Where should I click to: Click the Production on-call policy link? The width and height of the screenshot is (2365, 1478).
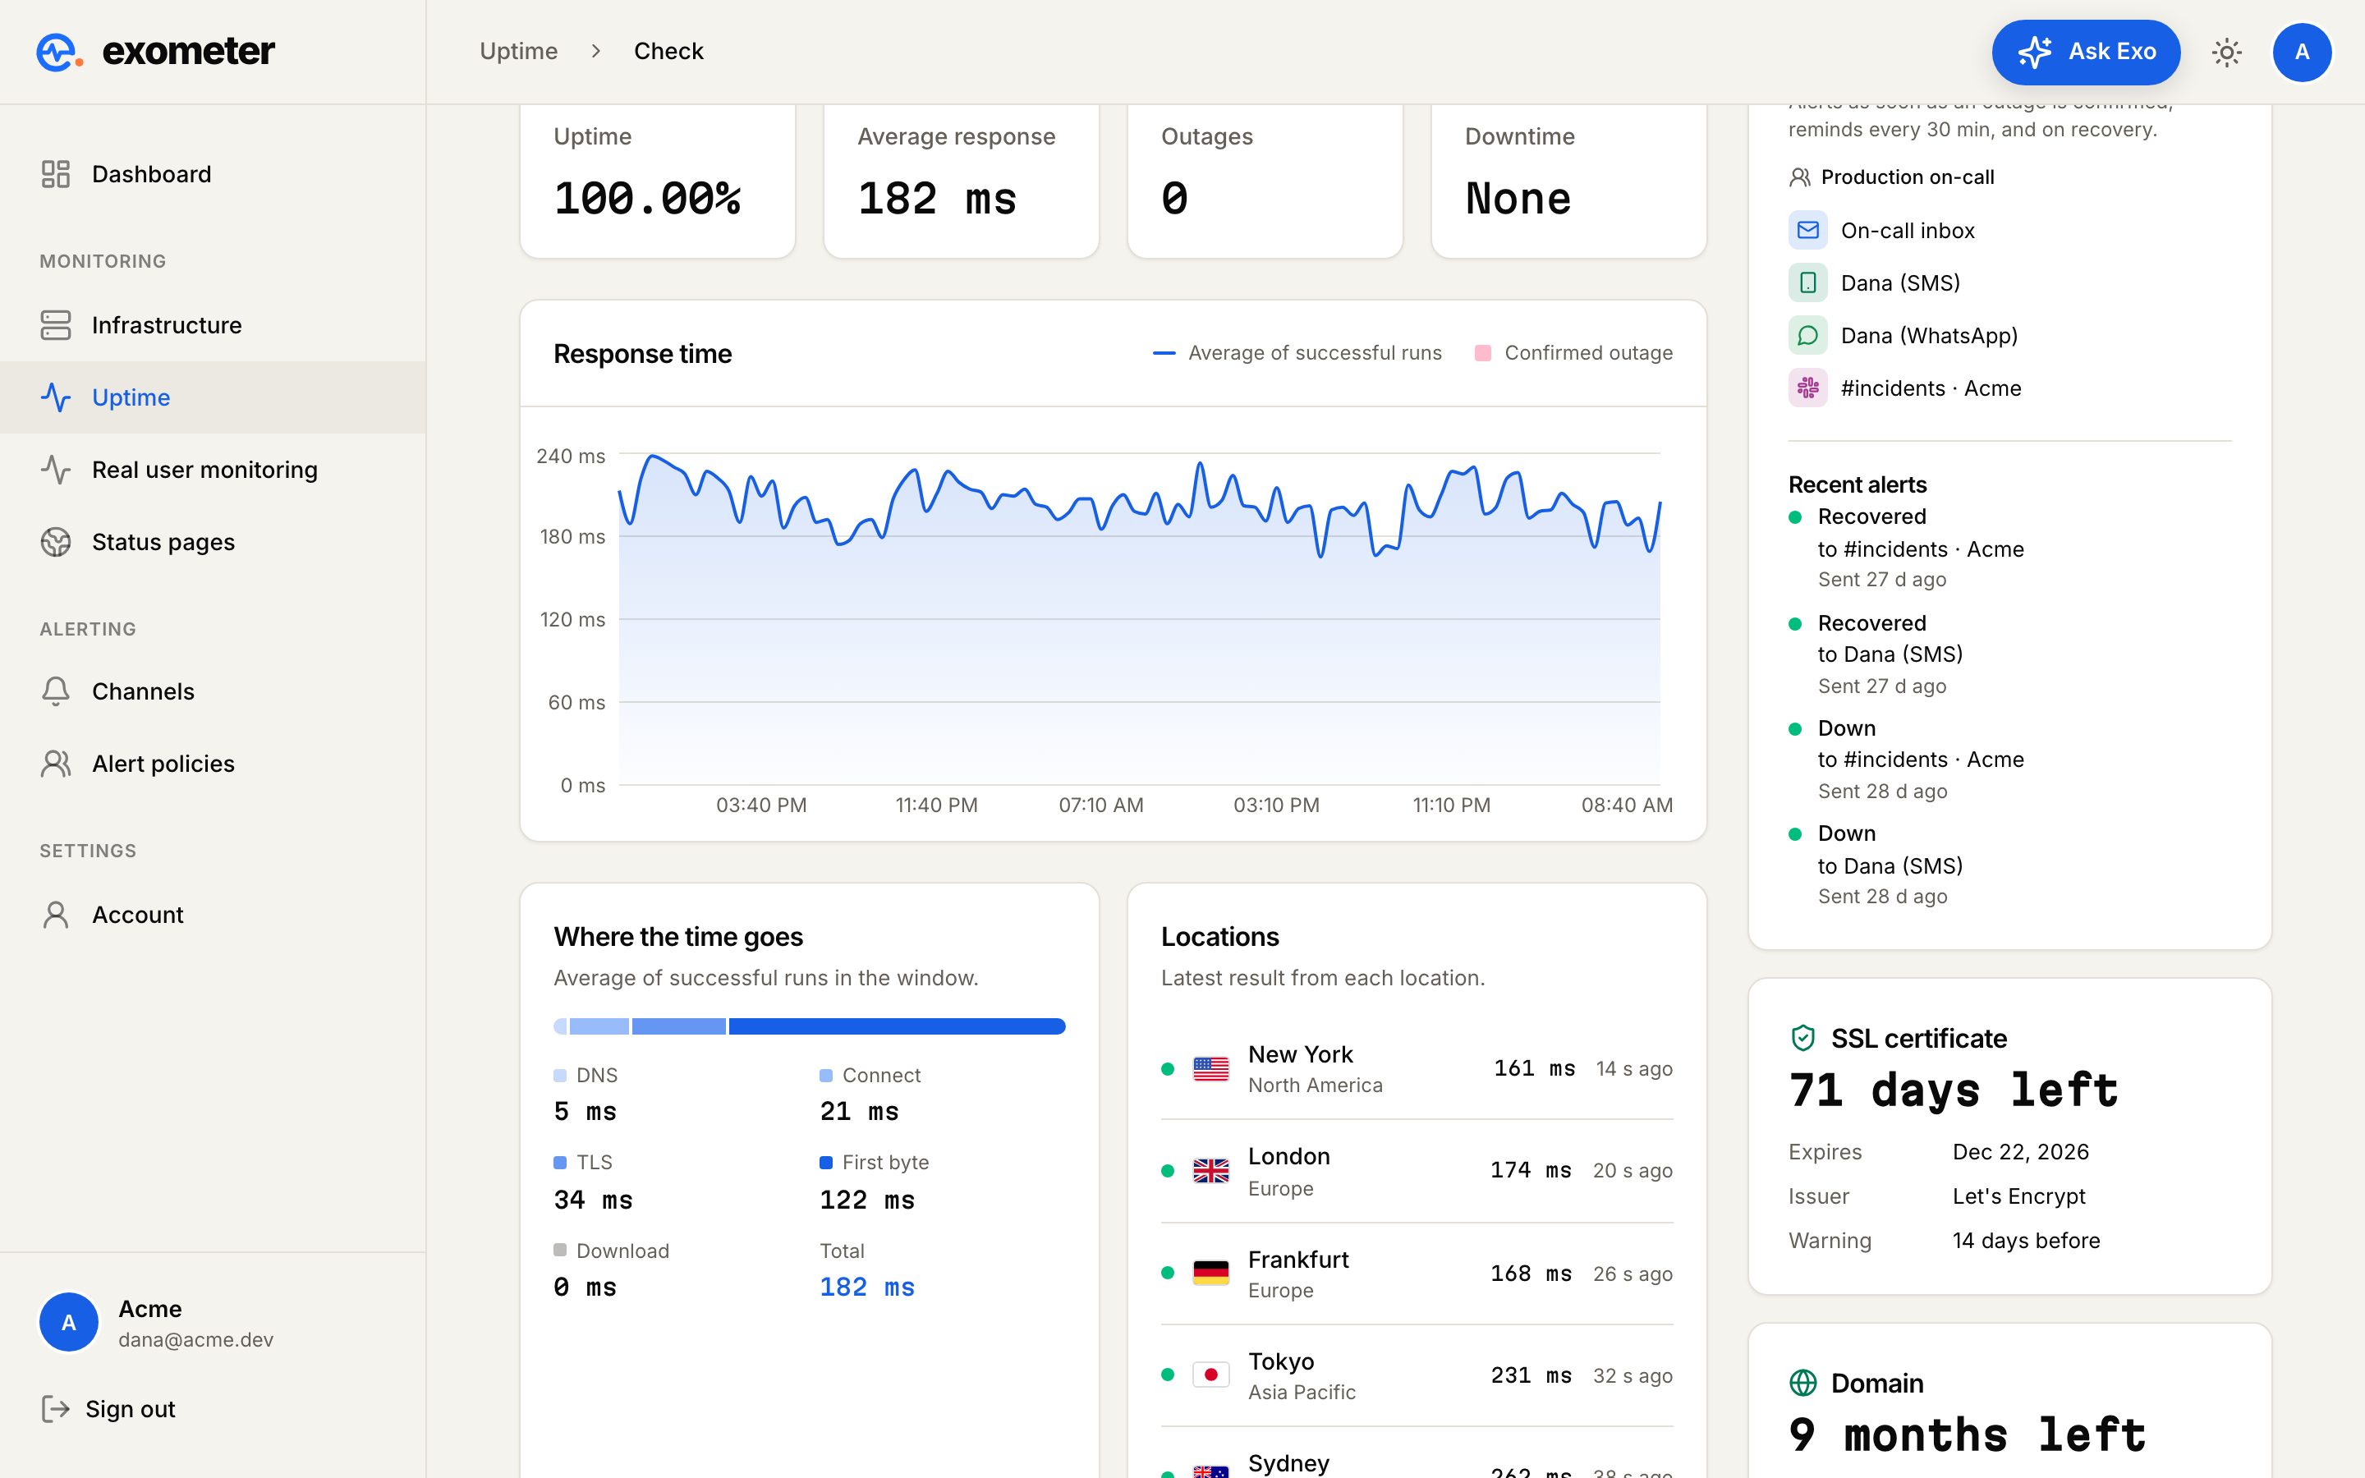(1907, 177)
